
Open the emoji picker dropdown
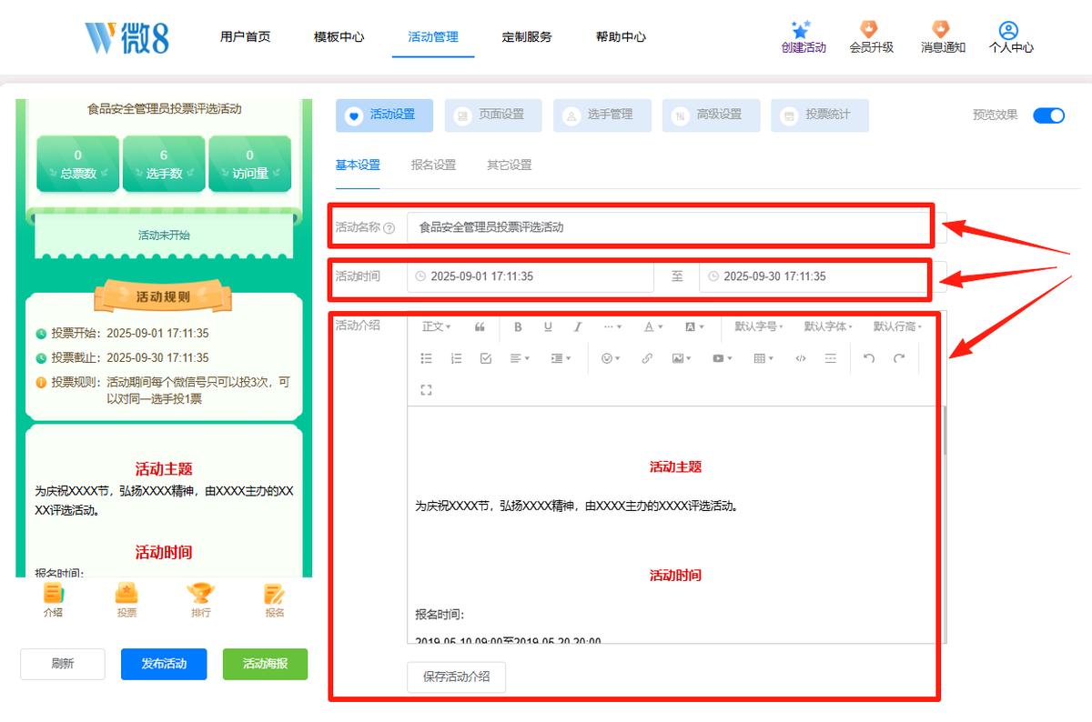(611, 358)
